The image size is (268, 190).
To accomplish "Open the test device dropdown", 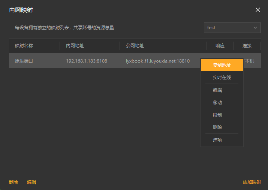I will 232,28.
